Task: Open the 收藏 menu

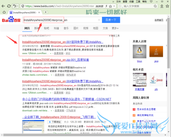Action: 131,1
